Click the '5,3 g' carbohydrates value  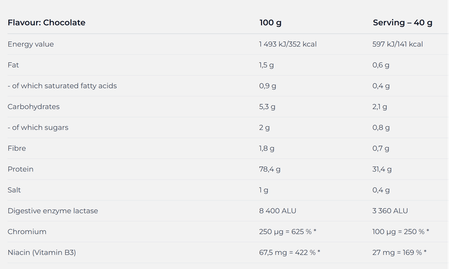pos(267,107)
